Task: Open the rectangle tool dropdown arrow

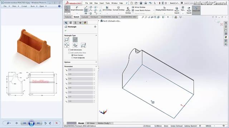Action: [x=88, y=10]
